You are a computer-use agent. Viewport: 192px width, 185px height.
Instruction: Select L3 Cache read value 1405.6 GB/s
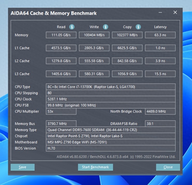coord(61,74)
